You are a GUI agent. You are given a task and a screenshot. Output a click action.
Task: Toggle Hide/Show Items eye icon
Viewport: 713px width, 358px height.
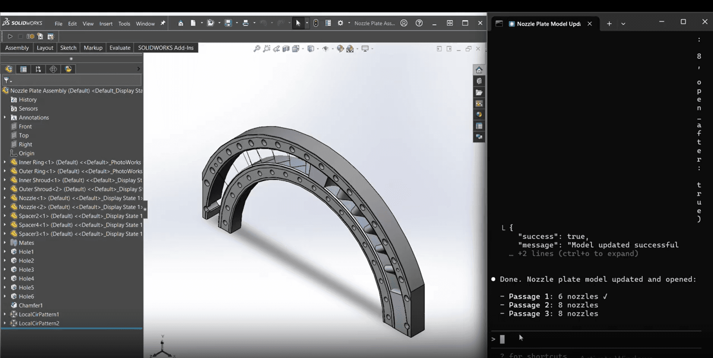click(325, 48)
